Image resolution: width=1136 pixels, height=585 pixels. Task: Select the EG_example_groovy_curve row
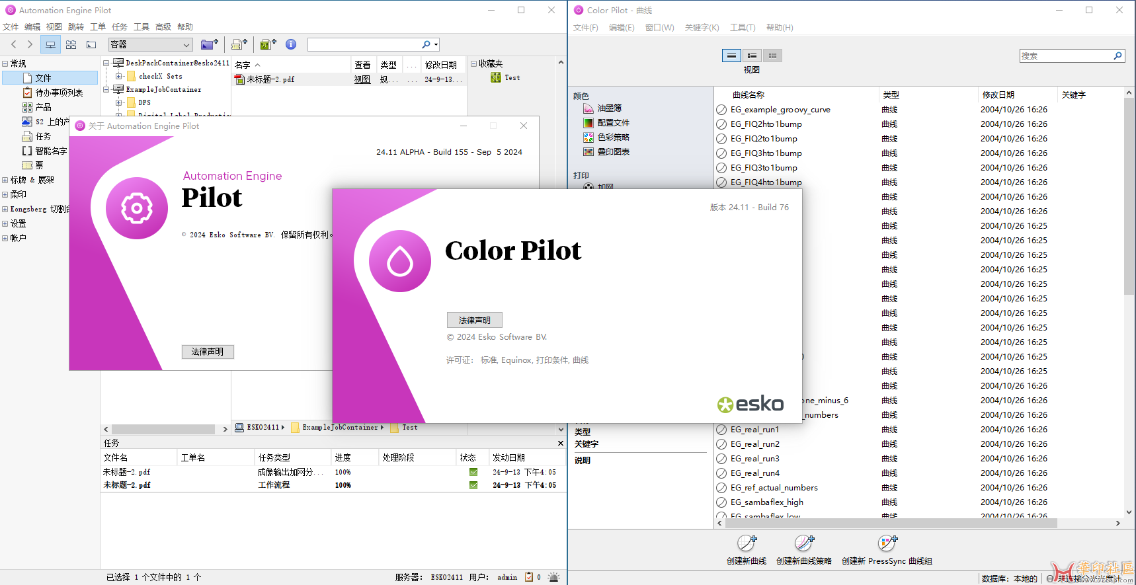click(x=919, y=110)
